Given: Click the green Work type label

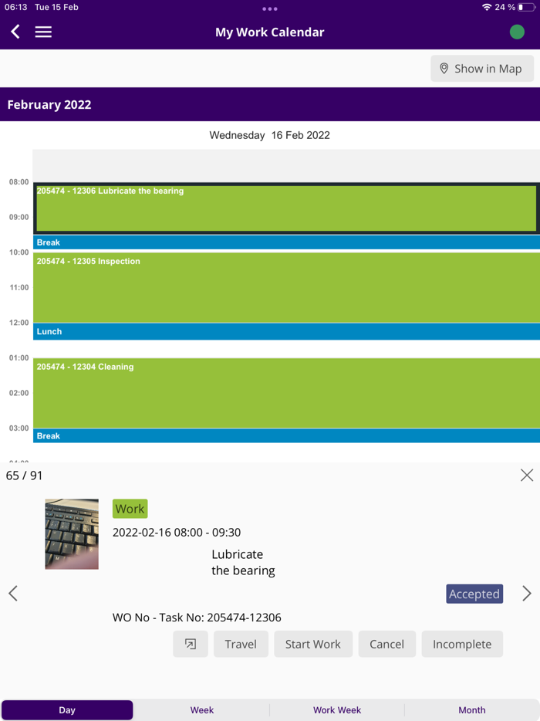Looking at the screenshot, I should [130, 509].
